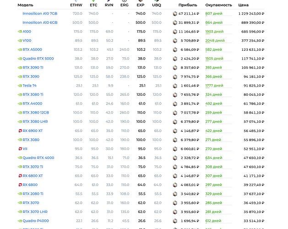Image resolution: width=288 pixels, height=229 pixels.
Task: Click the 634 дней payback link
Action: (x=214, y=158)
